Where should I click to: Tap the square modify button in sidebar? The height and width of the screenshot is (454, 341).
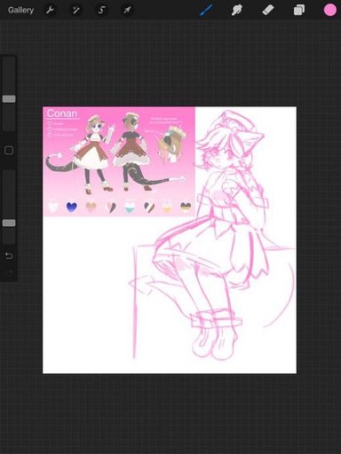point(9,151)
